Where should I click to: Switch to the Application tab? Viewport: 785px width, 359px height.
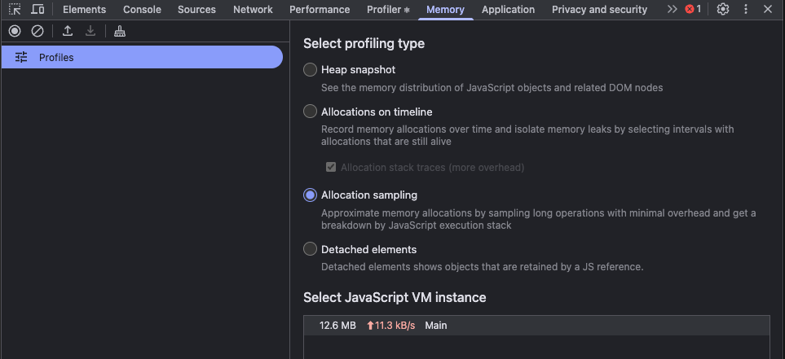click(508, 10)
